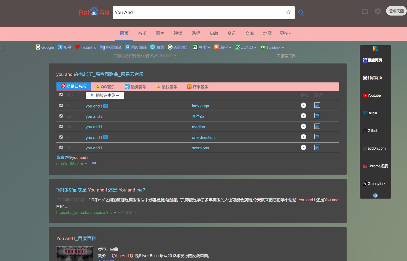Open the Greasyfork sidebar shortcut
407x261 pixels.
(x=374, y=184)
